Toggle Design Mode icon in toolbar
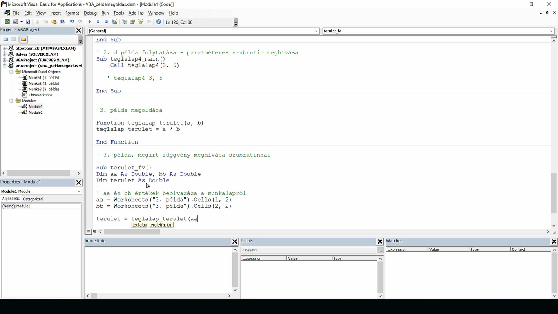Screen dimensions: 558x314 coord(114,22)
